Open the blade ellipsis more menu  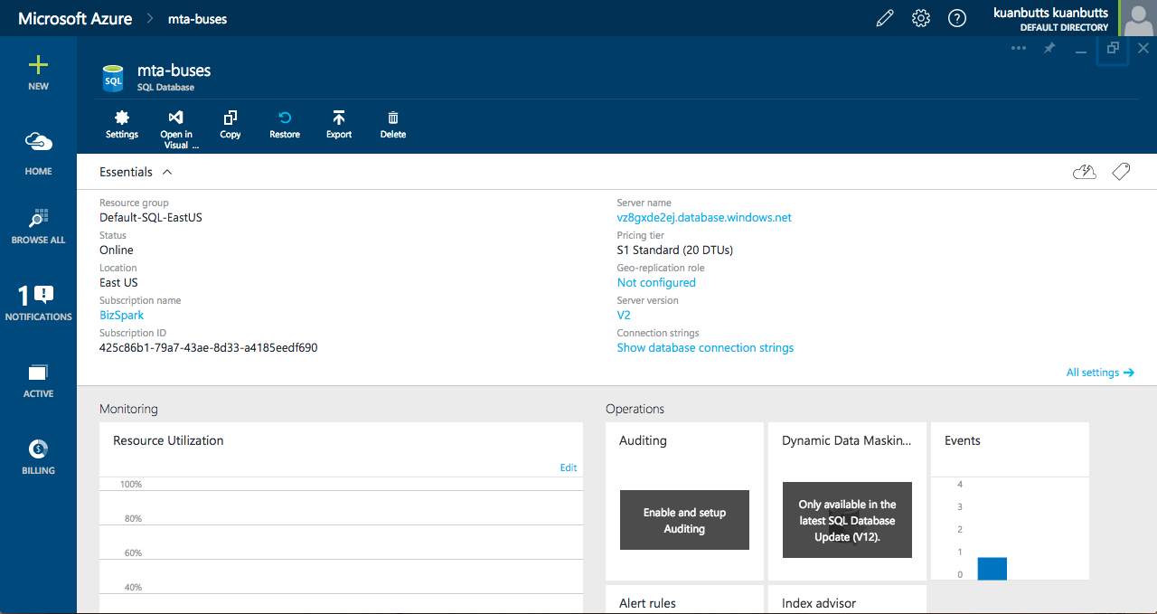tap(1019, 48)
